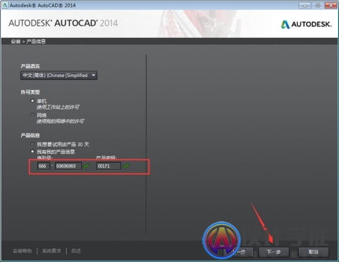
Task: Select 我有我的产品信息 radio button
Action: 32,151
